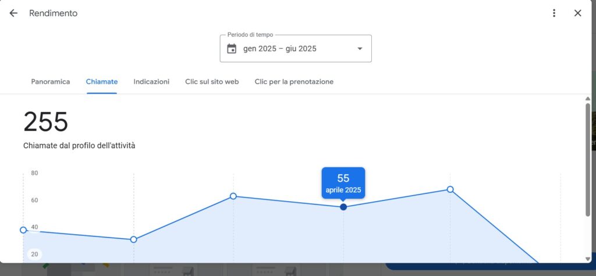Switch to the Clic sul sito web tab
This screenshot has width=596, height=276.
212,82
